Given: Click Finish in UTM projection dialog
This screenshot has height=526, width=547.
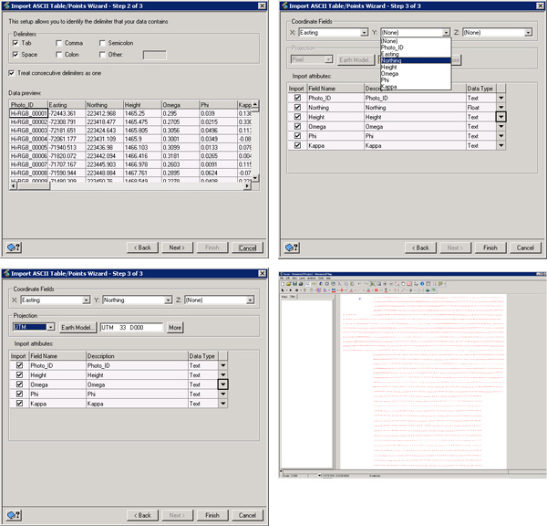Looking at the screenshot, I should coord(212,515).
